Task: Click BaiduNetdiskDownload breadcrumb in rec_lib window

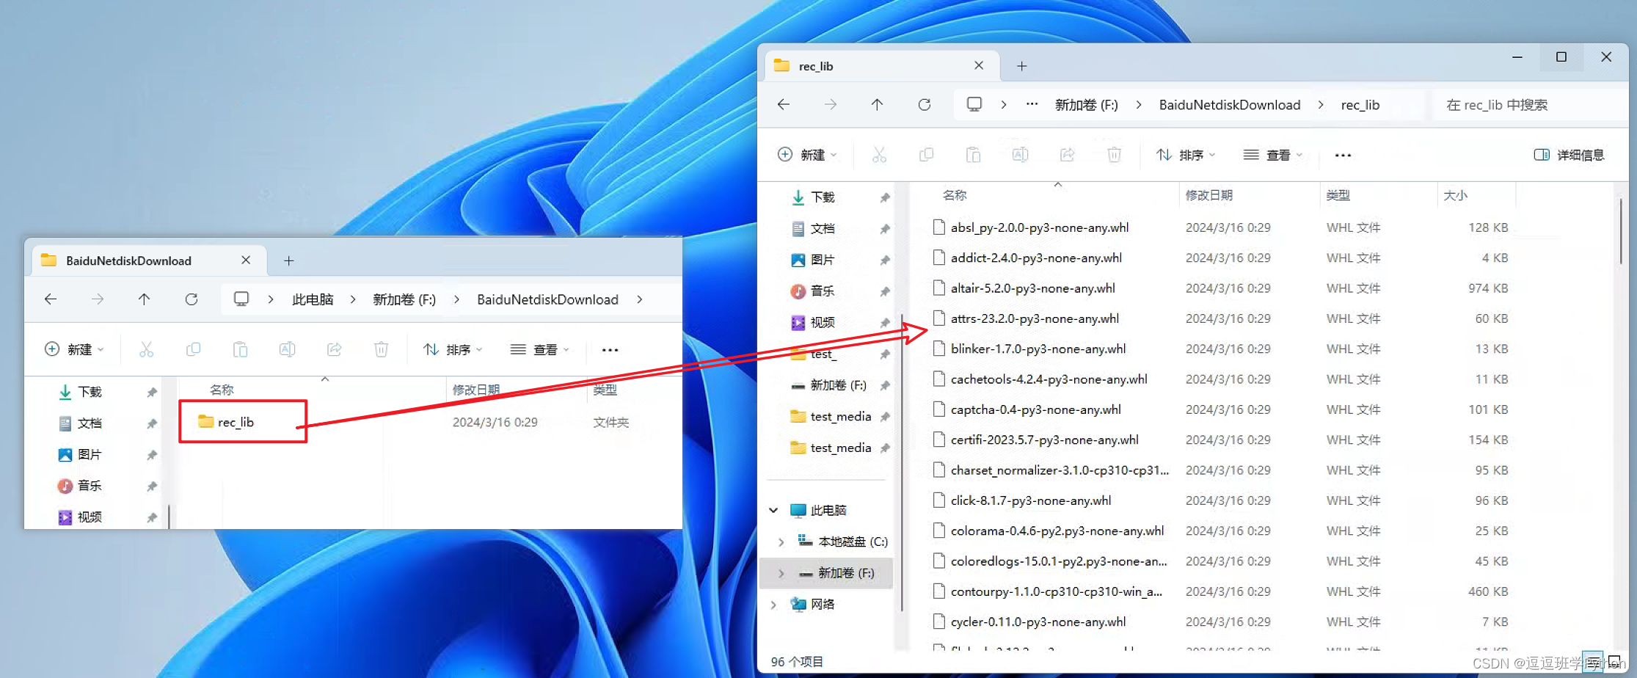Action: click(1230, 105)
